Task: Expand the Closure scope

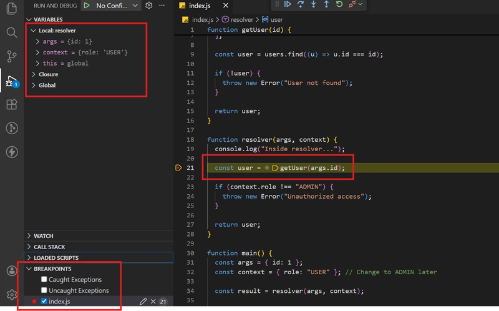Action: 34,74
